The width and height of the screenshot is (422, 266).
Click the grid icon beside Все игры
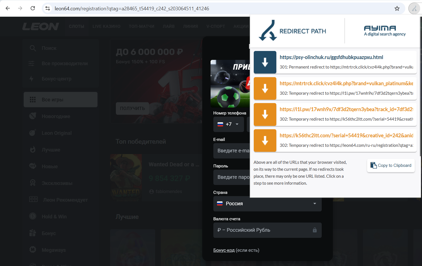click(33, 100)
